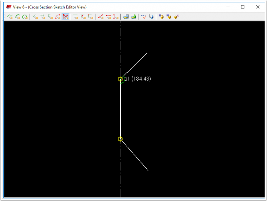Screen dimensions: 267x201
Task: Click the View 6 red app icon
Action: point(9,7)
